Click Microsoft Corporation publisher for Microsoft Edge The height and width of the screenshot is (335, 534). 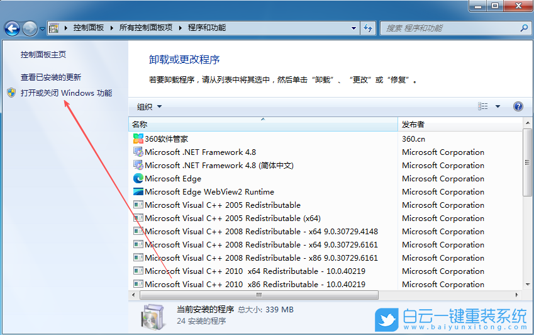pyautogui.click(x=443, y=179)
